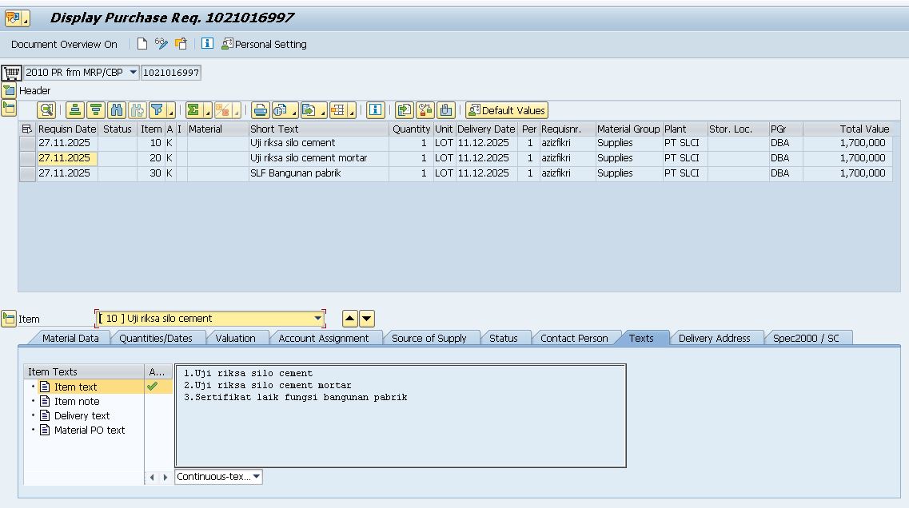Image resolution: width=909 pixels, height=508 pixels.
Task: Collapse the Item detail section toggle
Action: click(x=9, y=319)
